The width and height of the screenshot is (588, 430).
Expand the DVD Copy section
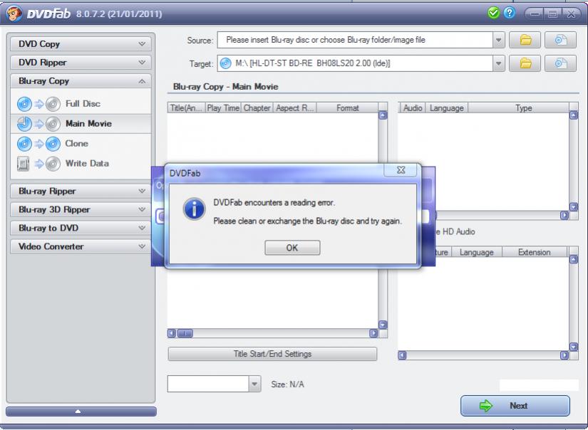81,44
